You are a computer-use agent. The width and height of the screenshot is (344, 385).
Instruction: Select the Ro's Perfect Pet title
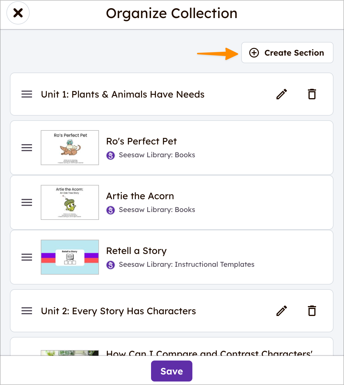click(141, 141)
